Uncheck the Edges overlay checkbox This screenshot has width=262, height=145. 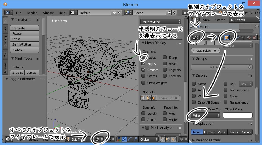(143, 63)
